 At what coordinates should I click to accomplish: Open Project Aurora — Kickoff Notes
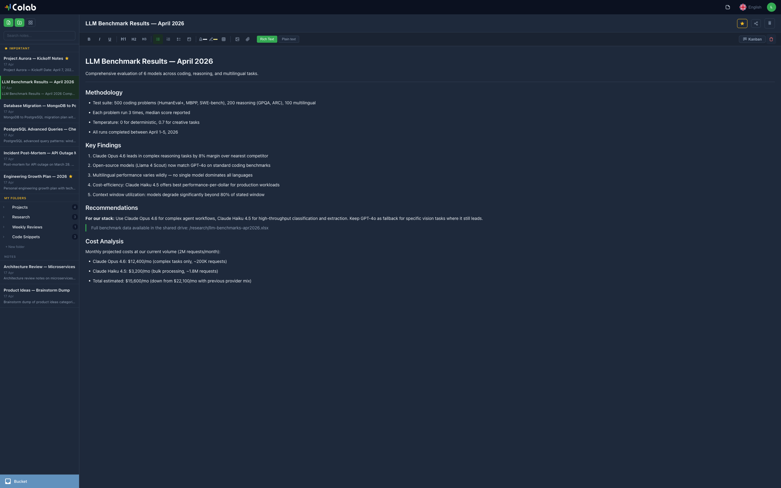(x=39, y=64)
